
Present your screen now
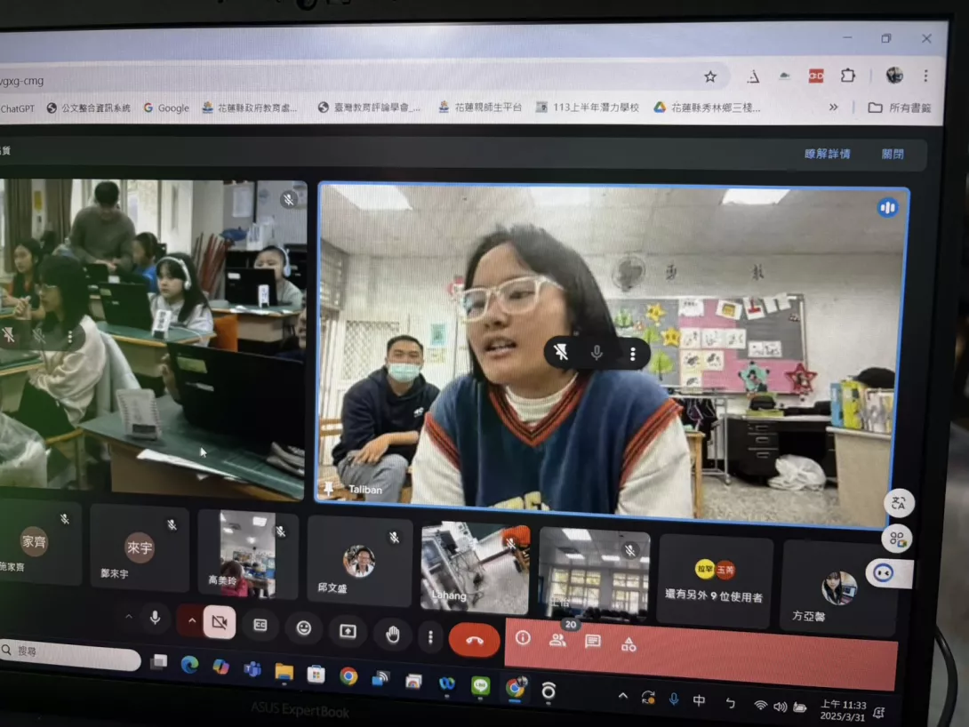[348, 631]
